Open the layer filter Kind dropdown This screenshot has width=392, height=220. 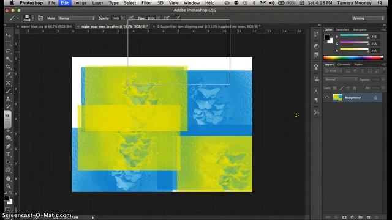(333, 71)
